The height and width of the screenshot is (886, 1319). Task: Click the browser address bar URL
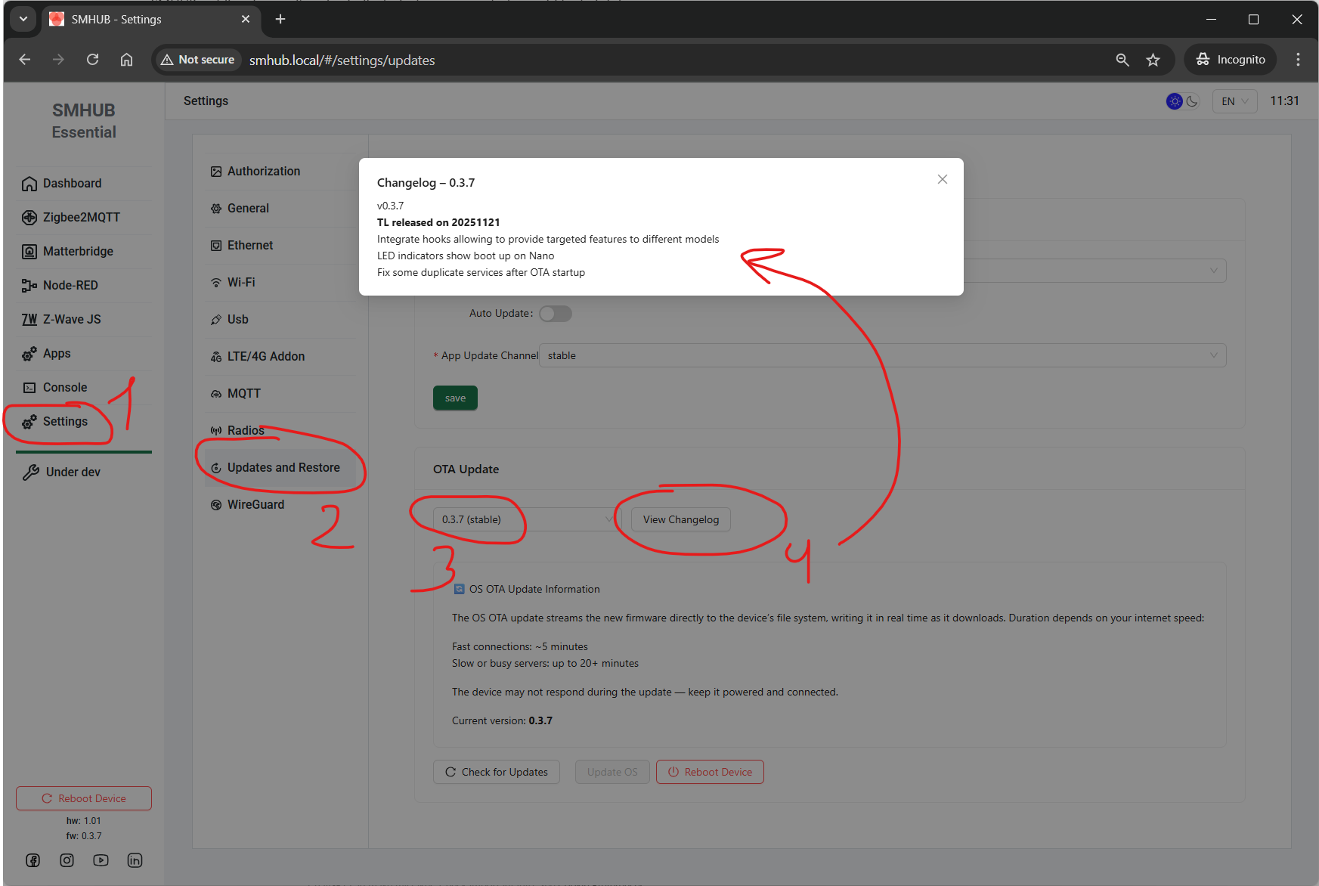[x=342, y=60]
